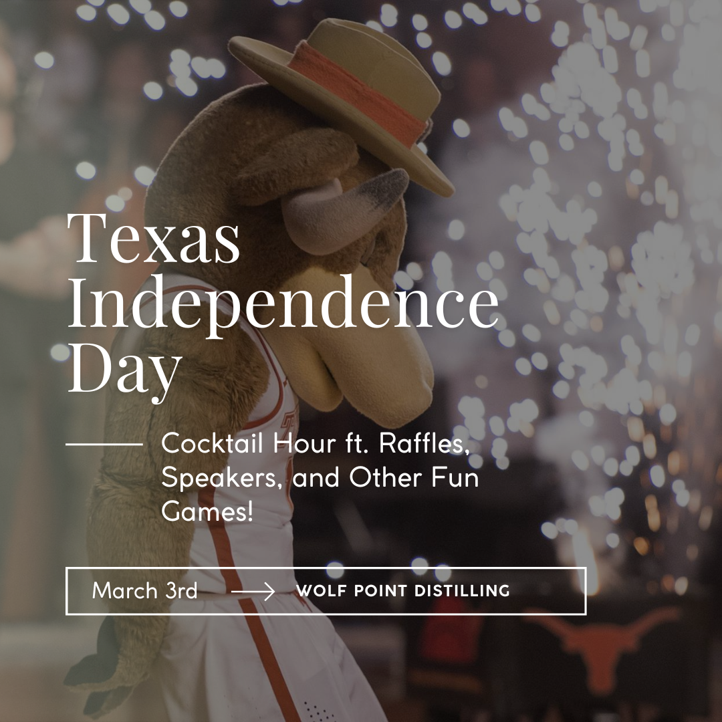Click the mascot's fuzzy ear above horn
This screenshot has height=722, width=722.
(x=295, y=166)
